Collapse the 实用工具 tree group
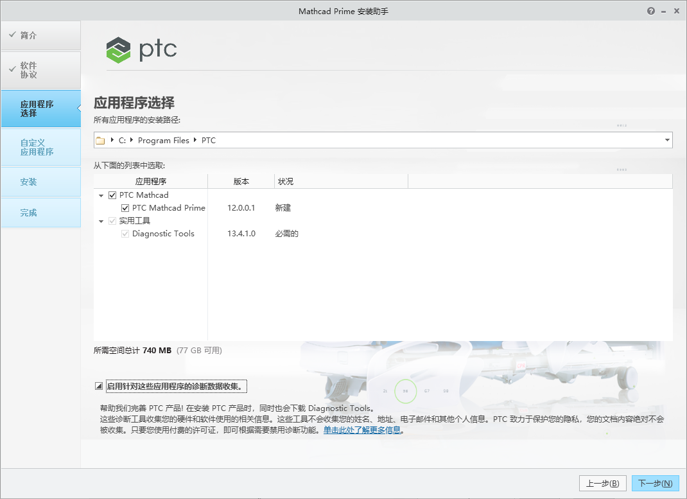Image resolution: width=687 pixels, height=499 pixels. click(x=101, y=221)
